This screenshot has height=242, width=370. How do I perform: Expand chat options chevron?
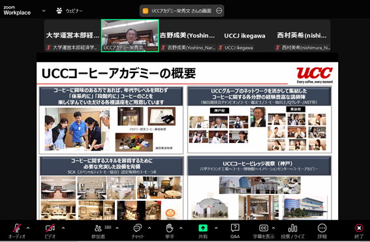pos(149,228)
